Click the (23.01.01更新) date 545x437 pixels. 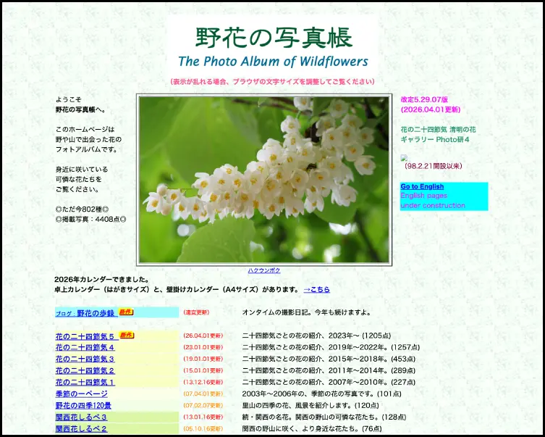pyautogui.click(x=203, y=347)
